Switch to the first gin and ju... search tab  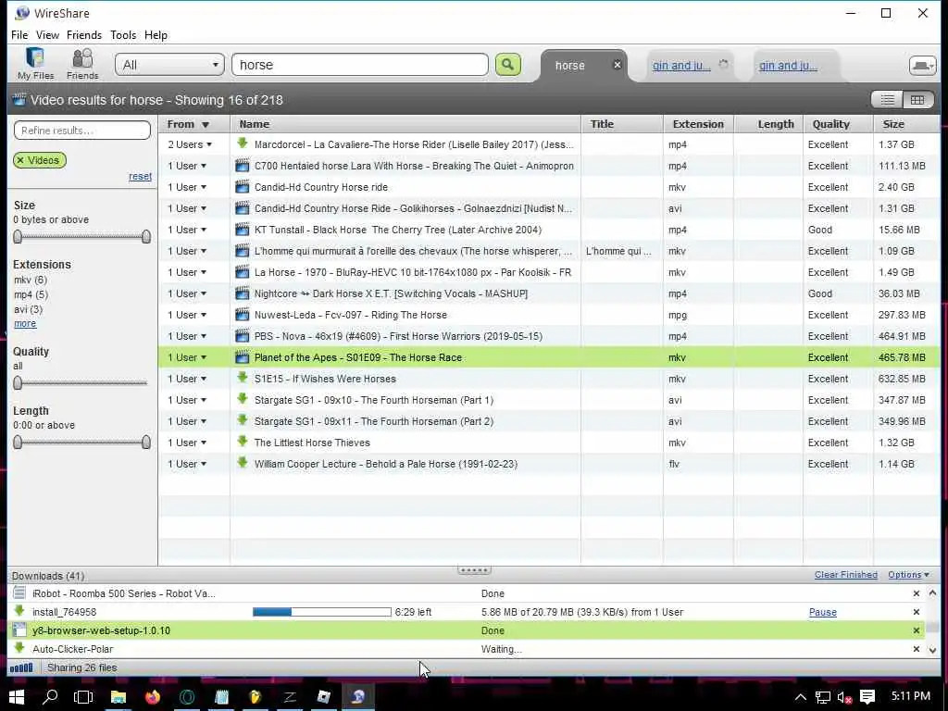(681, 66)
